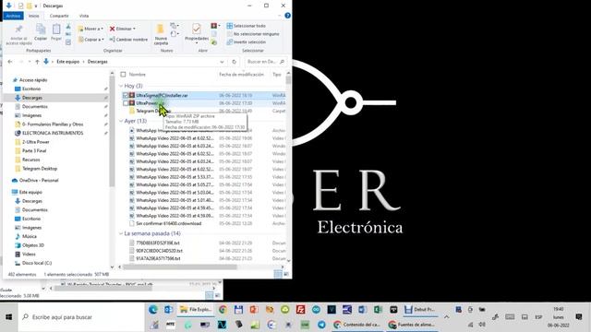Pin to quick access via Anclar button
The width and height of the screenshot is (591, 332).
coord(18,35)
